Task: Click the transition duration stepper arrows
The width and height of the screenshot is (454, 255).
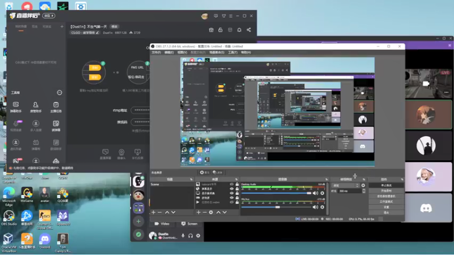Action: click(x=364, y=191)
